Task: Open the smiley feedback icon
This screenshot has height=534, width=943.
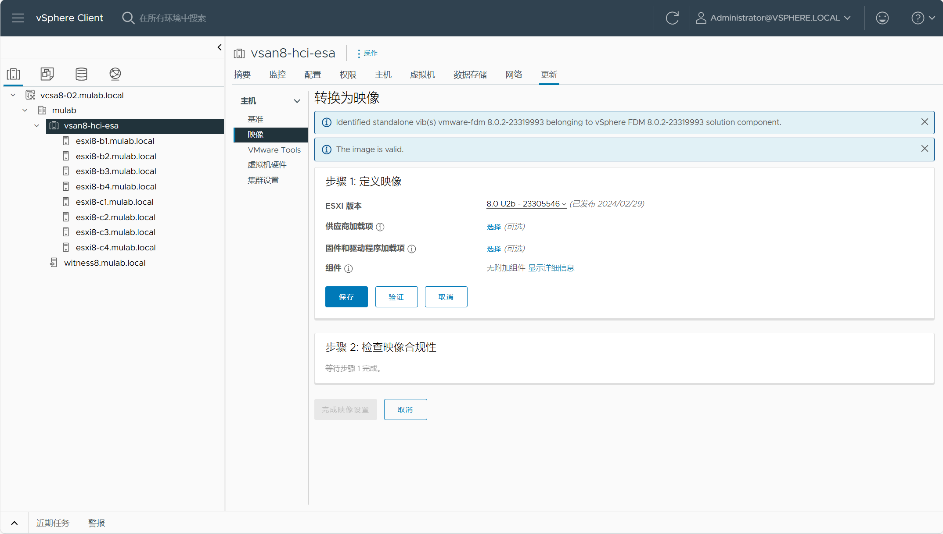Action: pyautogui.click(x=882, y=18)
